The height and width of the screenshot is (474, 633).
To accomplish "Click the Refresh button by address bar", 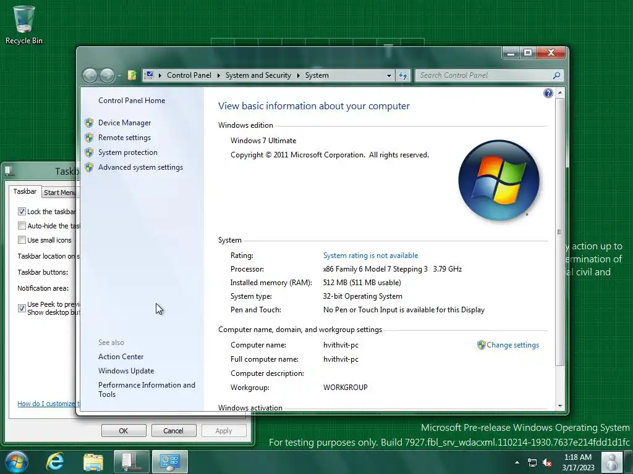I will pyautogui.click(x=403, y=75).
